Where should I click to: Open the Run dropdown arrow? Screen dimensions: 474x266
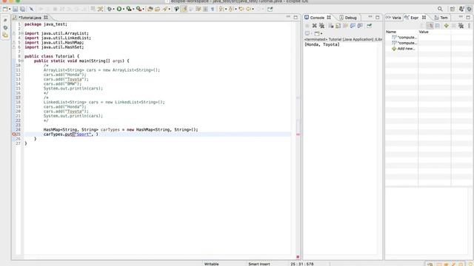[x=124, y=10]
